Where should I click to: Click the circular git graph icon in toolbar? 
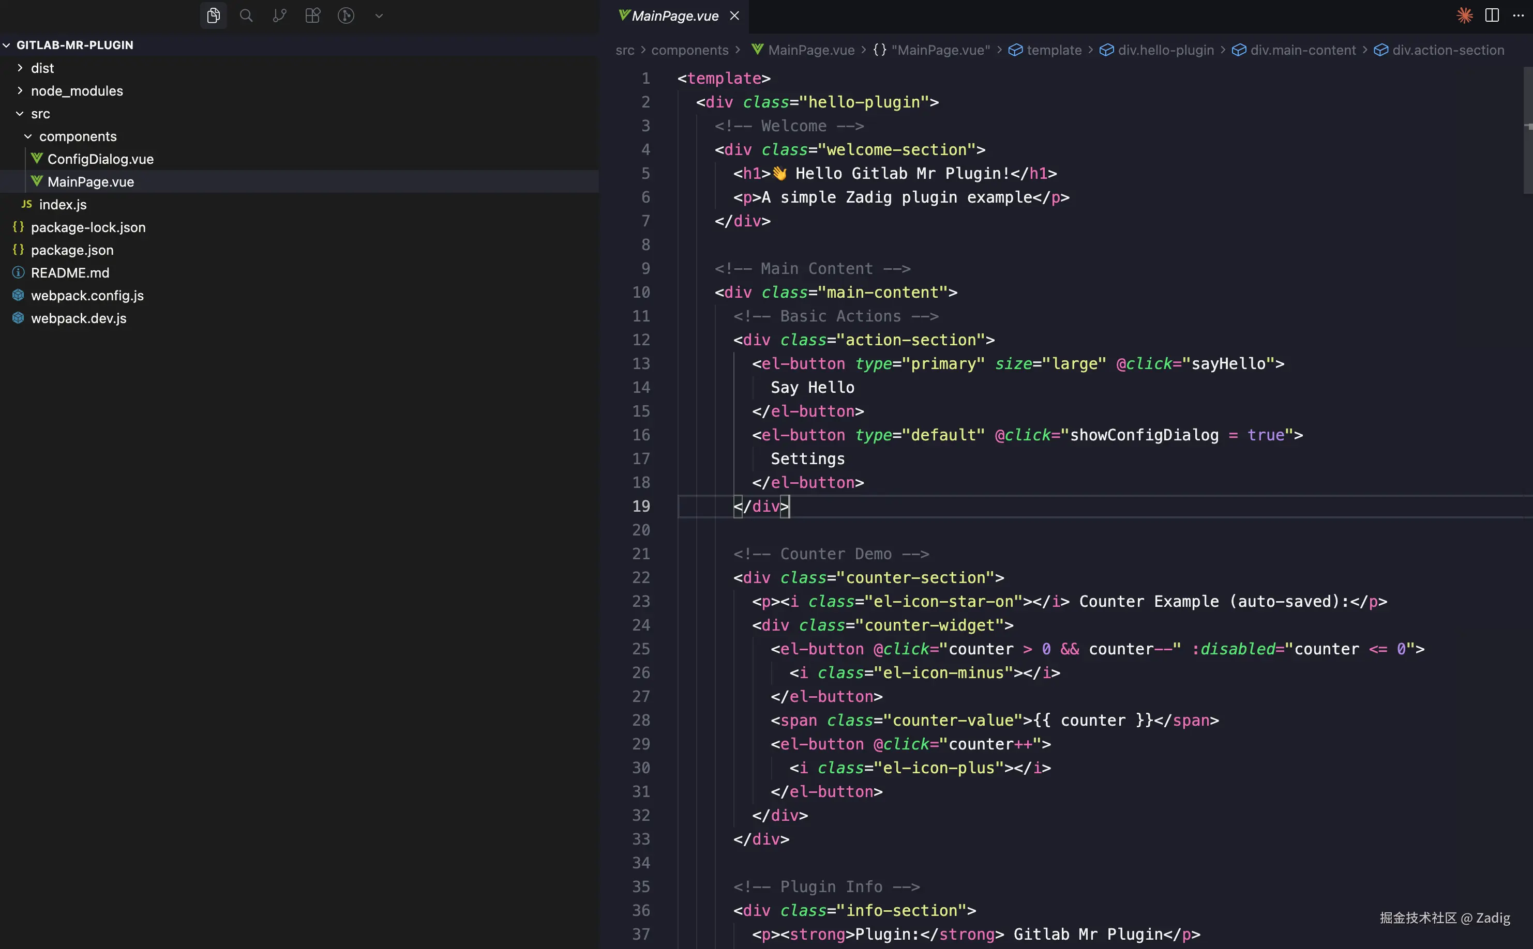(x=346, y=15)
